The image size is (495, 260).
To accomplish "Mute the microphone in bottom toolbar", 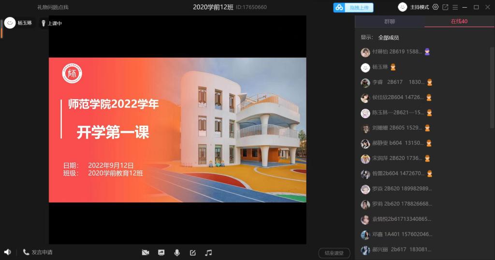I will [177, 252].
